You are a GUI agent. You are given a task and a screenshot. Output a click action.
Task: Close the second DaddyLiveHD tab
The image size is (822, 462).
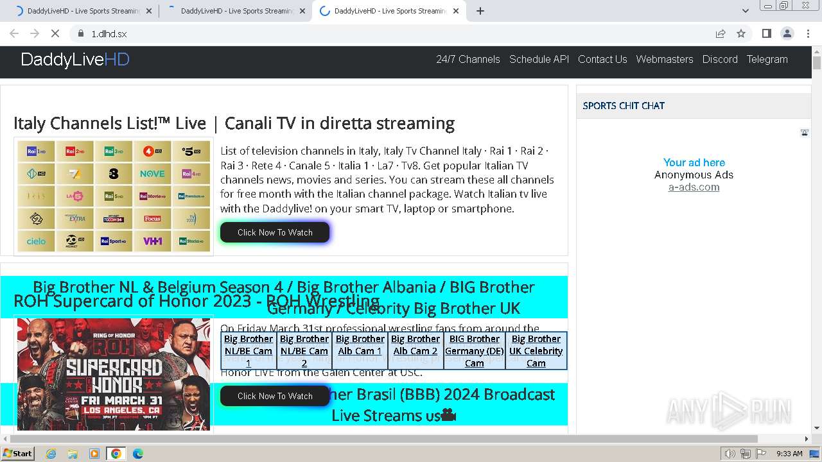click(302, 11)
